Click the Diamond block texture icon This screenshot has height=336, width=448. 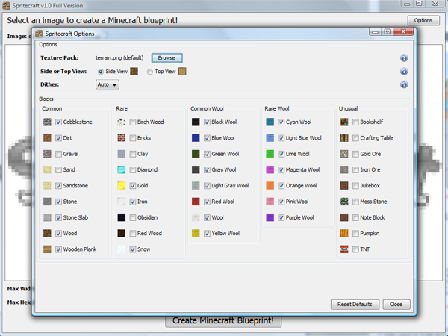coord(122,169)
